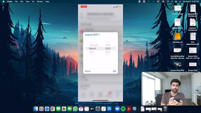Select April in the month wheel
Viewport: 201px width, 113px height.
[92, 52]
